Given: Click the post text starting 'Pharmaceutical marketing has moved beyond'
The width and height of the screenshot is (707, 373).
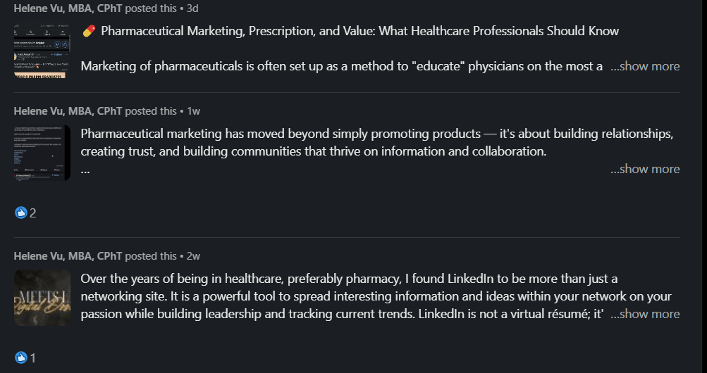Looking at the screenshot, I should pos(352,134).
